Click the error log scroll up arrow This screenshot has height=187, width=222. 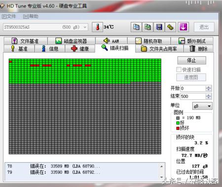pos(162,166)
